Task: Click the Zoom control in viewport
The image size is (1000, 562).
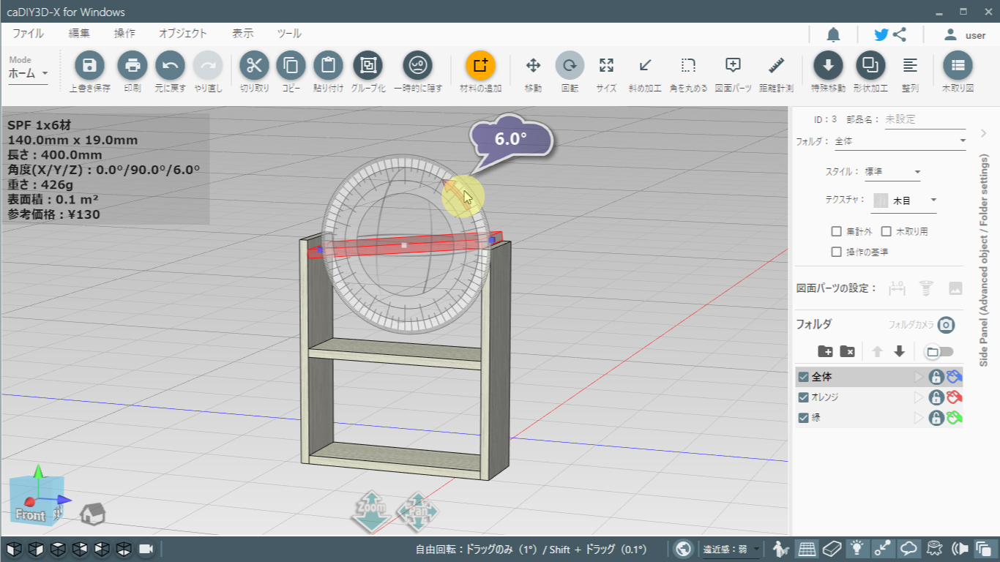Action: coord(370,512)
